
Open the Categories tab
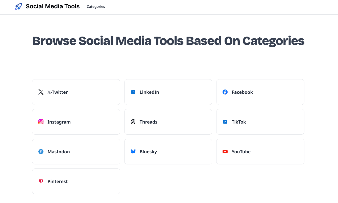pyautogui.click(x=96, y=7)
